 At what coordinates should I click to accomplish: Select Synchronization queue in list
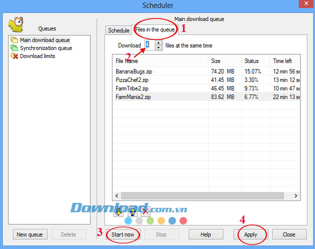tap(46, 48)
